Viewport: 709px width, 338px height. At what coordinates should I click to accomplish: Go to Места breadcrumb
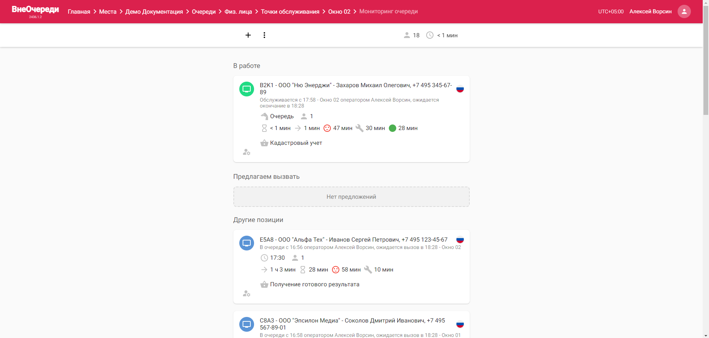pos(108,11)
